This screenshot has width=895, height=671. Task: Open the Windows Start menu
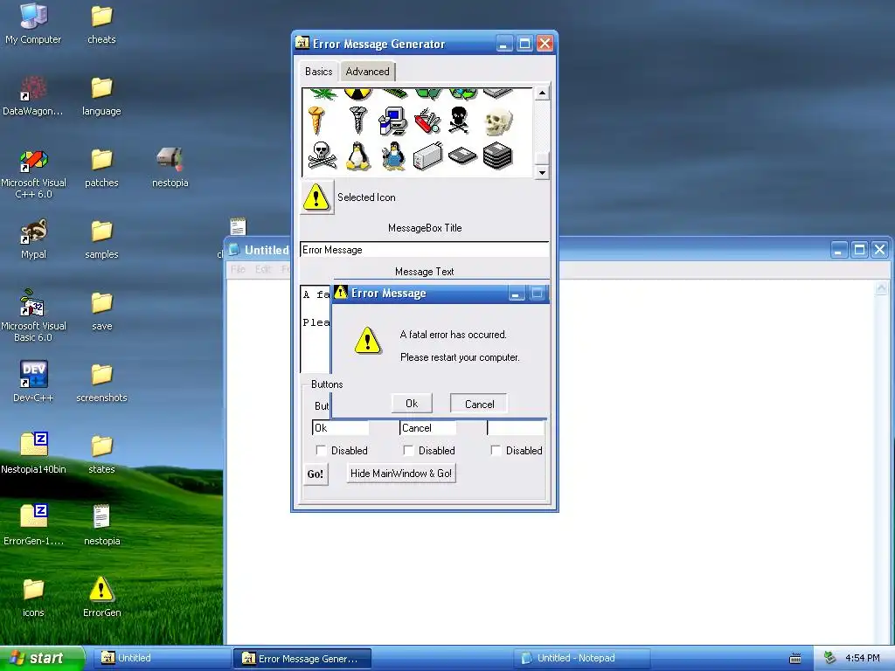(41, 658)
